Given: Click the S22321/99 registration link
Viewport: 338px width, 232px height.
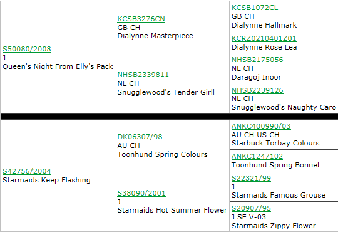Looking at the screenshot, I should click(251, 178).
